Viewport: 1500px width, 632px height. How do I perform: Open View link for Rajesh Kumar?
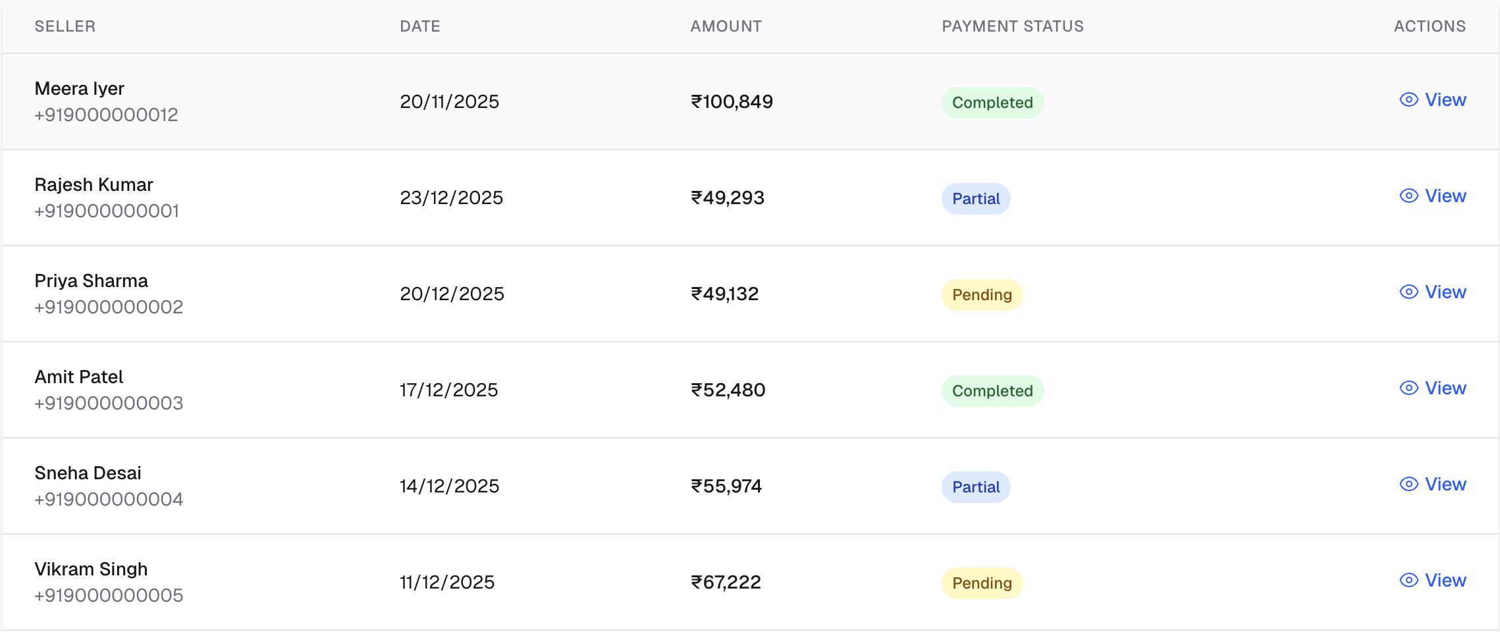(x=1433, y=196)
